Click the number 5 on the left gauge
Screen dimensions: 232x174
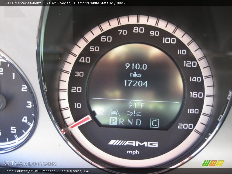click(x=13, y=130)
